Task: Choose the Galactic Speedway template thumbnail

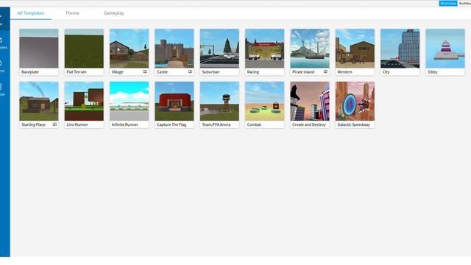Action: pyautogui.click(x=355, y=102)
